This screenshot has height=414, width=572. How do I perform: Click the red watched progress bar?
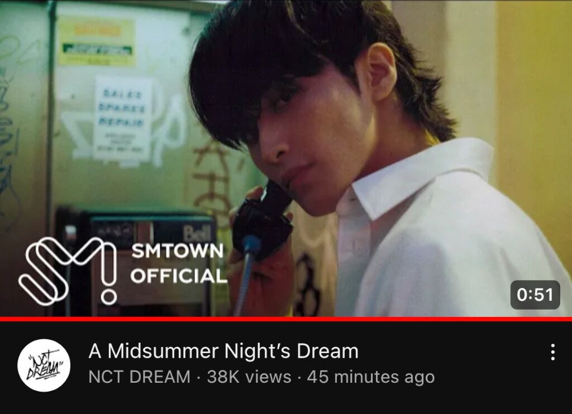point(286,319)
